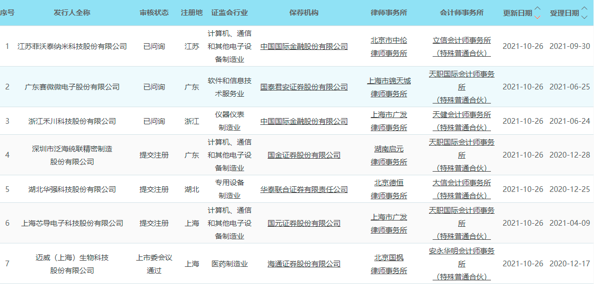
Task: Open 湖南启元律师事务所 link
Action: [x=389, y=155]
